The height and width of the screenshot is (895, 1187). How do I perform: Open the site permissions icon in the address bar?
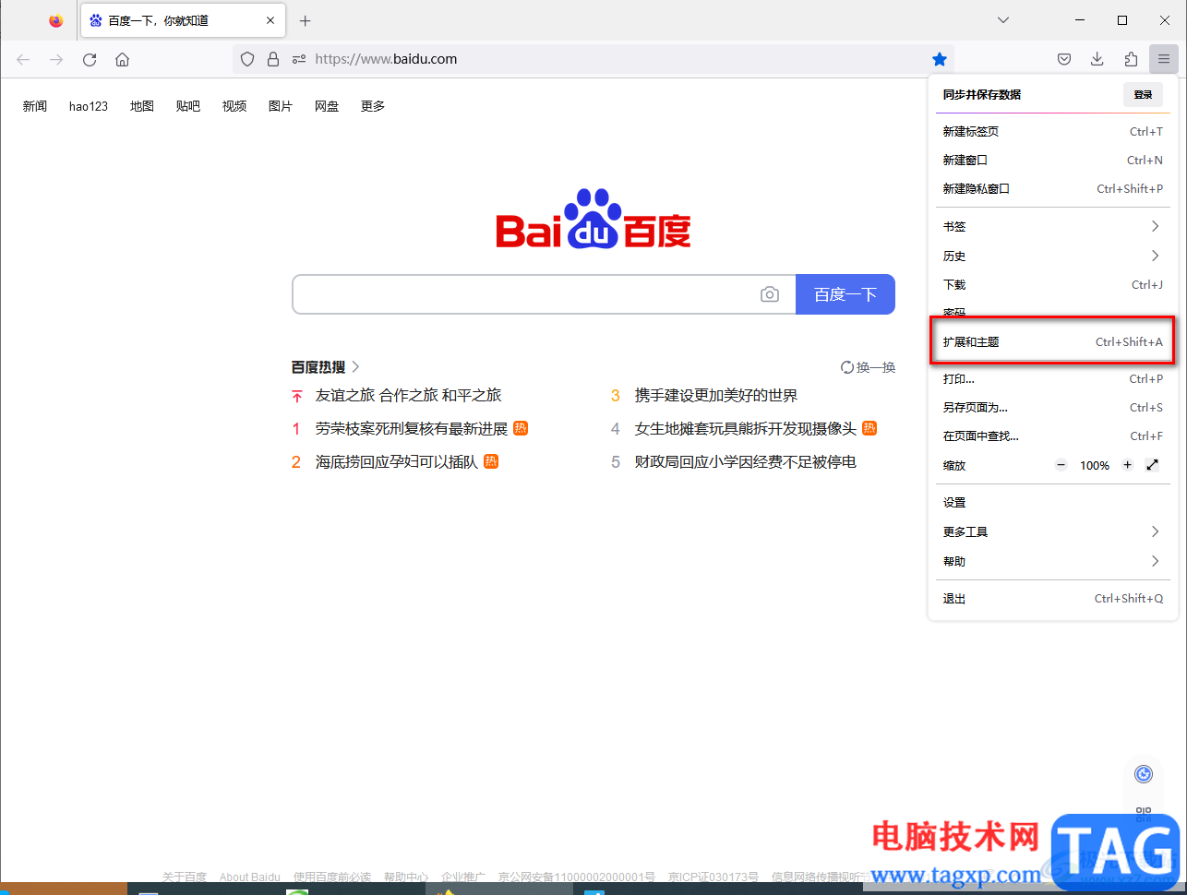coord(299,59)
